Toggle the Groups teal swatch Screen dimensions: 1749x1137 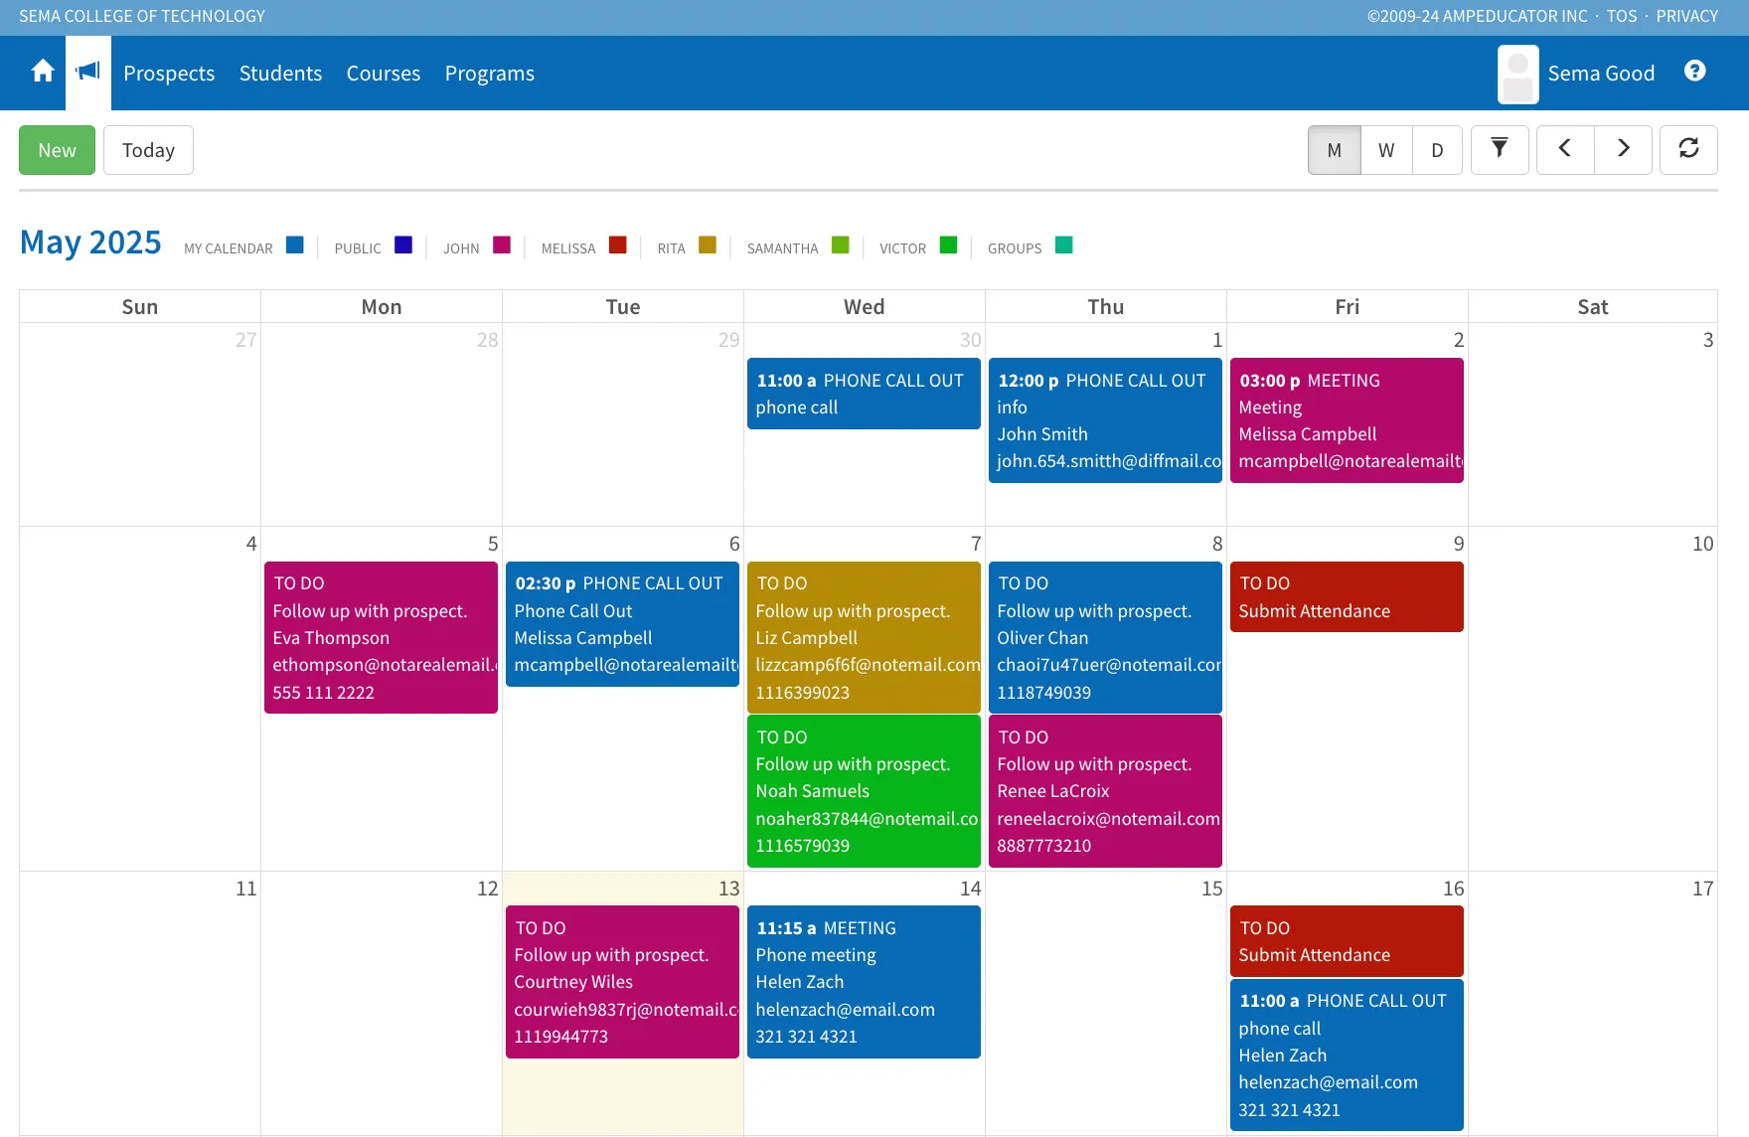click(x=1064, y=245)
